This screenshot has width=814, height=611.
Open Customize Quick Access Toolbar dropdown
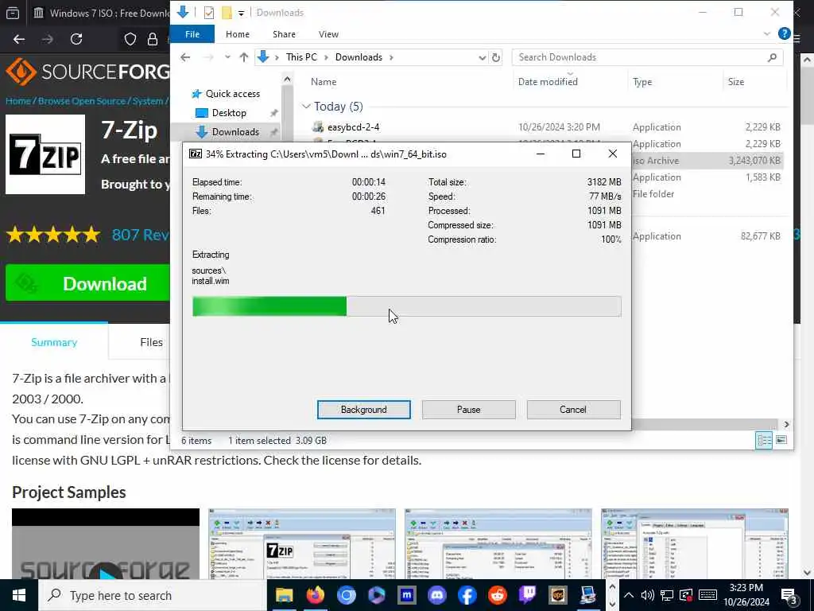(x=241, y=13)
